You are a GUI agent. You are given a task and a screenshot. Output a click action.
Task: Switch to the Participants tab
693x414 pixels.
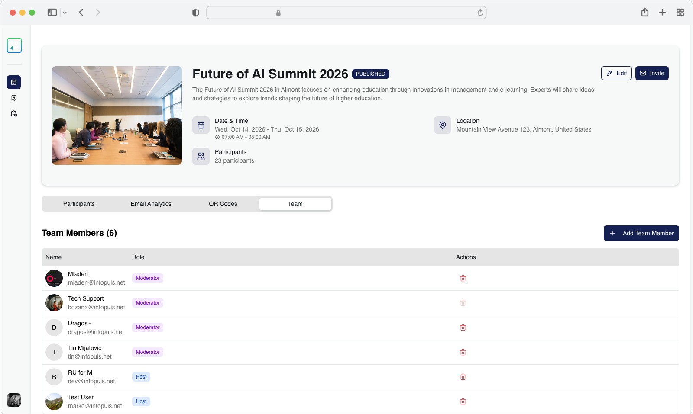click(79, 204)
